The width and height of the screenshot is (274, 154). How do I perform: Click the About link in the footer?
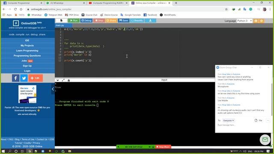pyautogui.click(x=3, y=139)
